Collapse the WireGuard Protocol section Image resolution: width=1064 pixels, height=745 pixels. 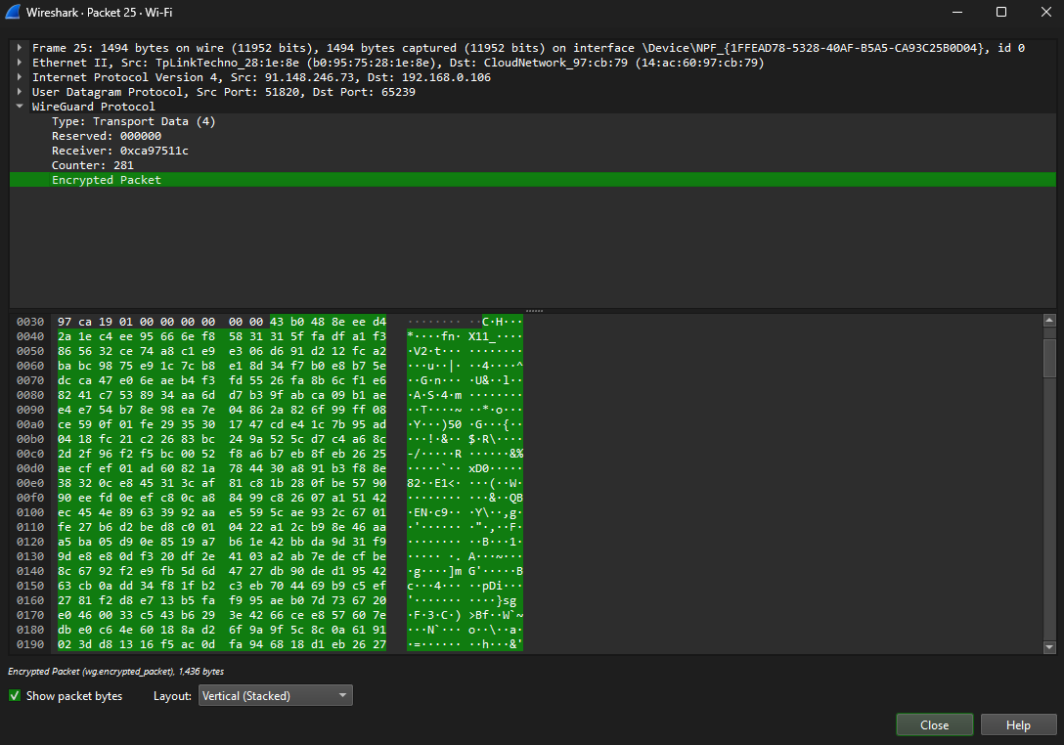click(x=20, y=107)
